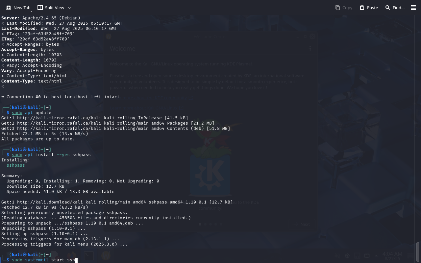
Task: Click the 'Download size: 12.7 kB' line
Action: (x=36, y=186)
